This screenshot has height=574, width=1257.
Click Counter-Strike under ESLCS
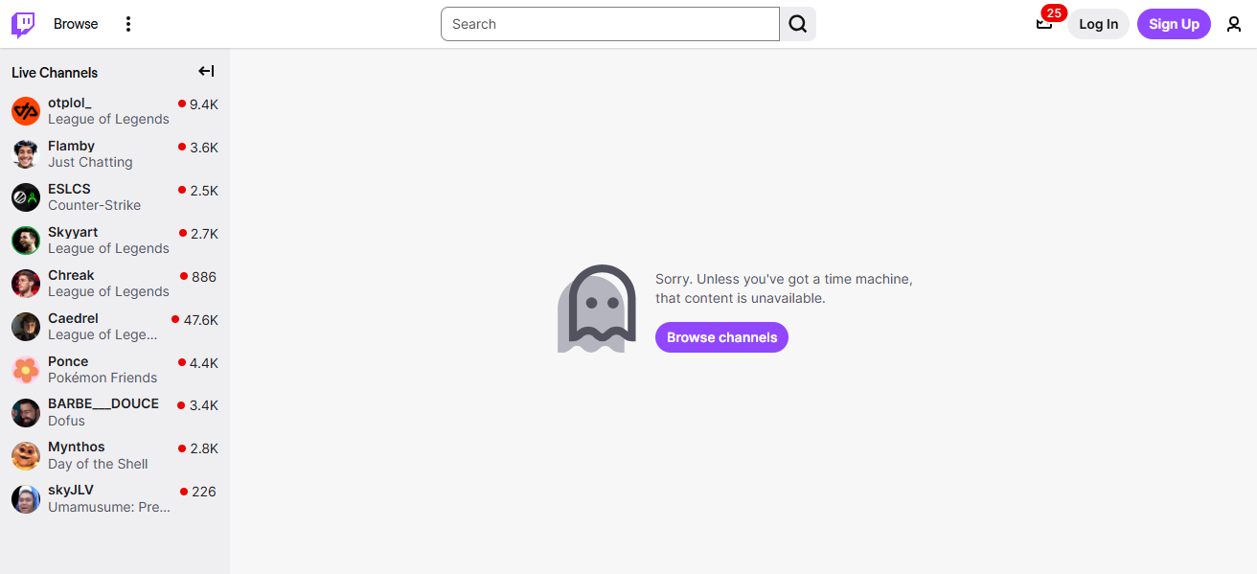94,205
